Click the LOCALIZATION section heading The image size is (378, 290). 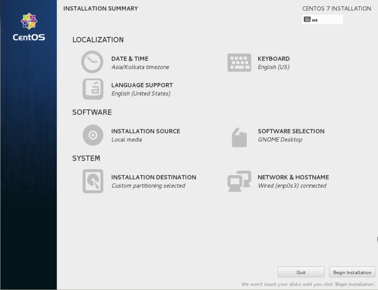pyautogui.click(x=98, y=39)
